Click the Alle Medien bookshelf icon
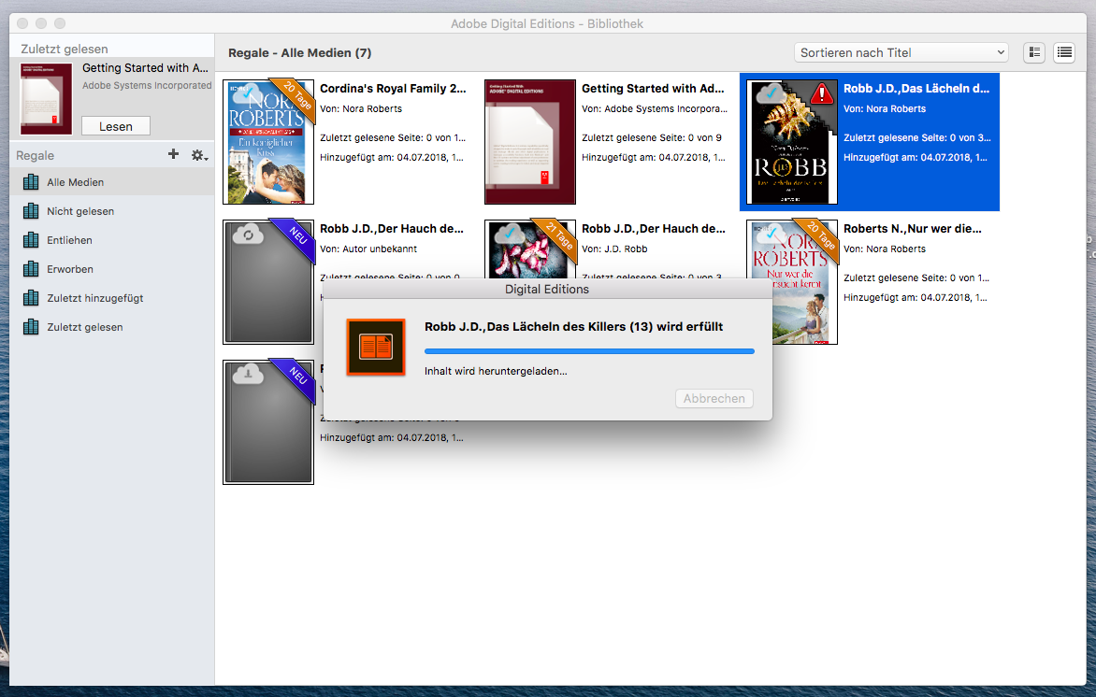Screen dimensions: 1096x697 coord(31,182)
